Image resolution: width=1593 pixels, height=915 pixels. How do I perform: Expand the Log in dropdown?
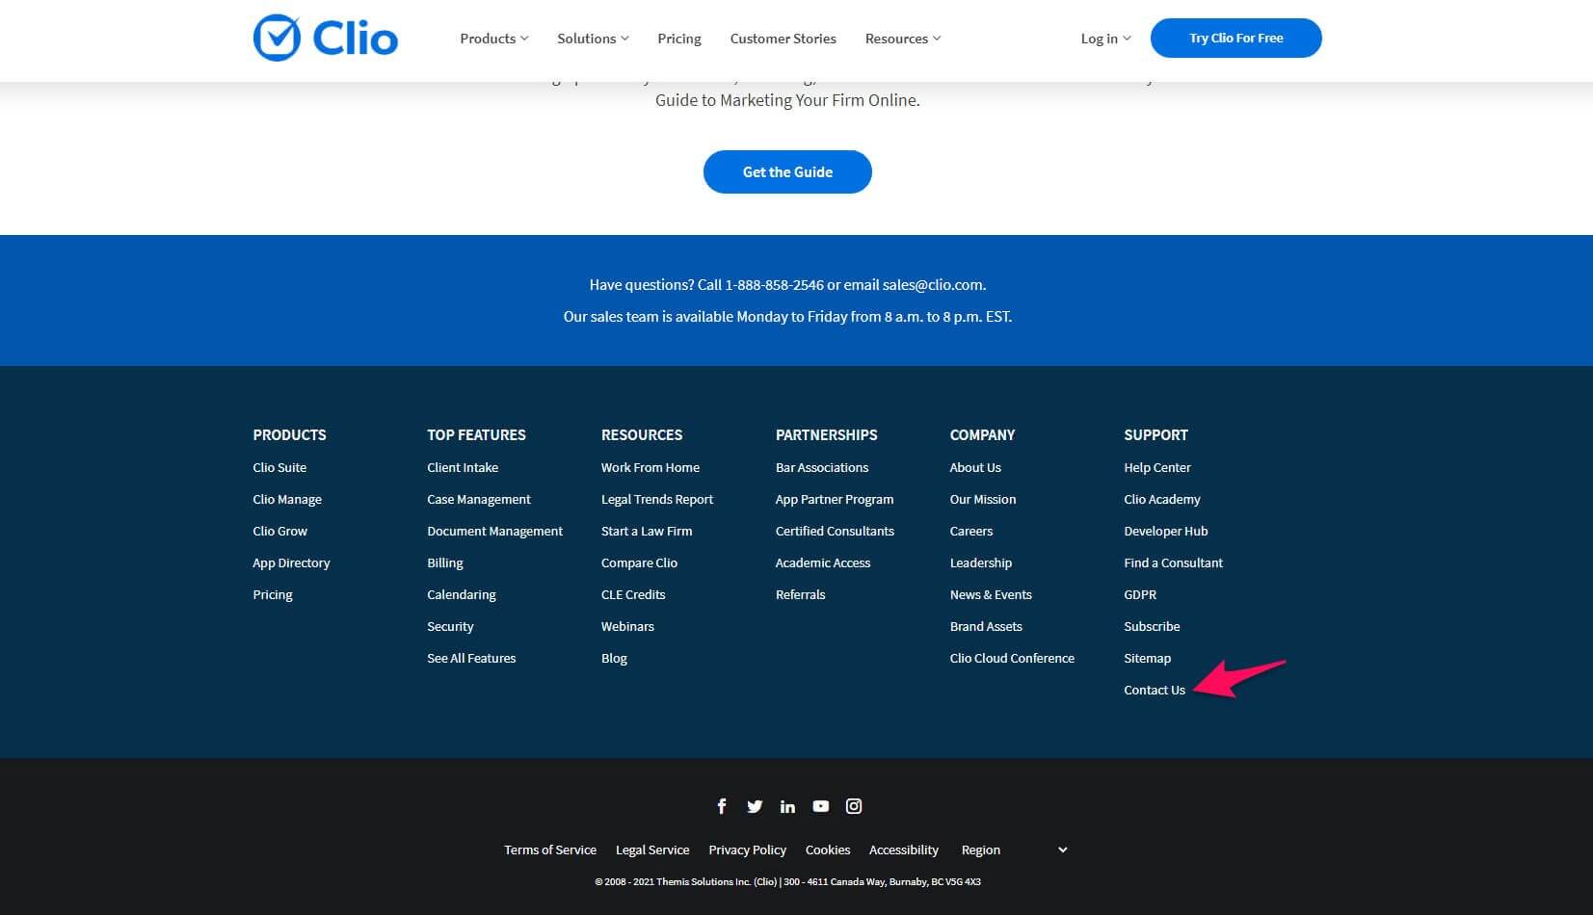[x=1104, y=39]
